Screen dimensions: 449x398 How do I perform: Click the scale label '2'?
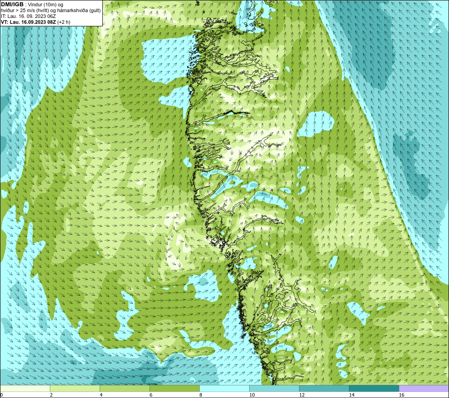(51, 395)
